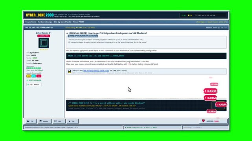Click the green indicator in header status panel
Screen dimensions: 252x141
click(x=182, y=15)
